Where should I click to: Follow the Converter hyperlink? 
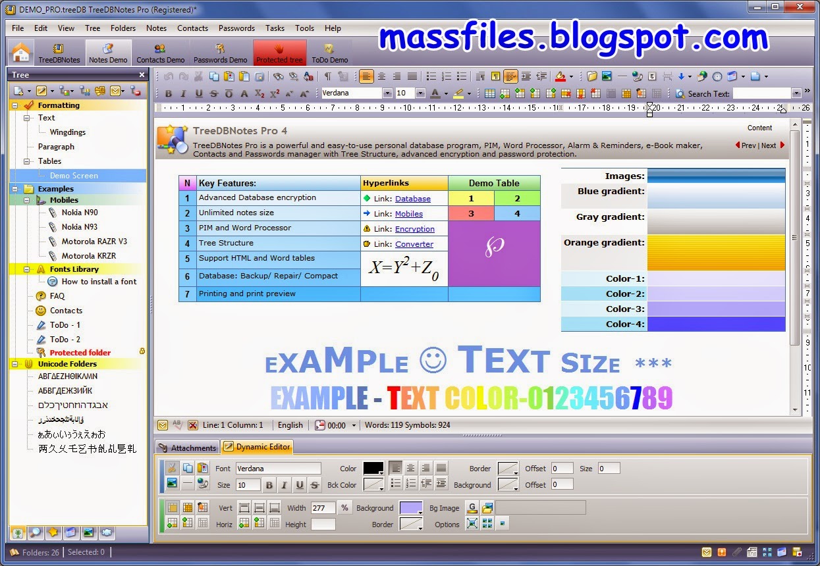pyautogui.click(x=414, y=244)
